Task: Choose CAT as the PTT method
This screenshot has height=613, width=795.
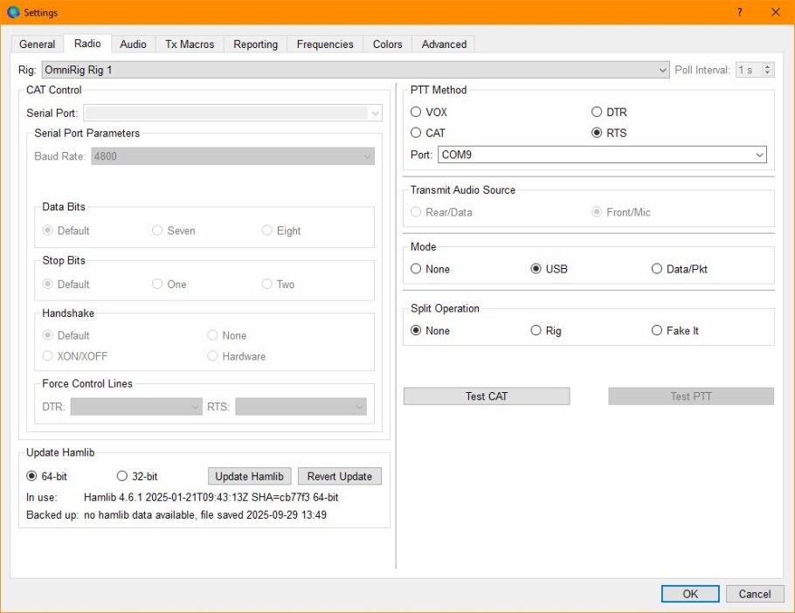Action: point(417,133)
